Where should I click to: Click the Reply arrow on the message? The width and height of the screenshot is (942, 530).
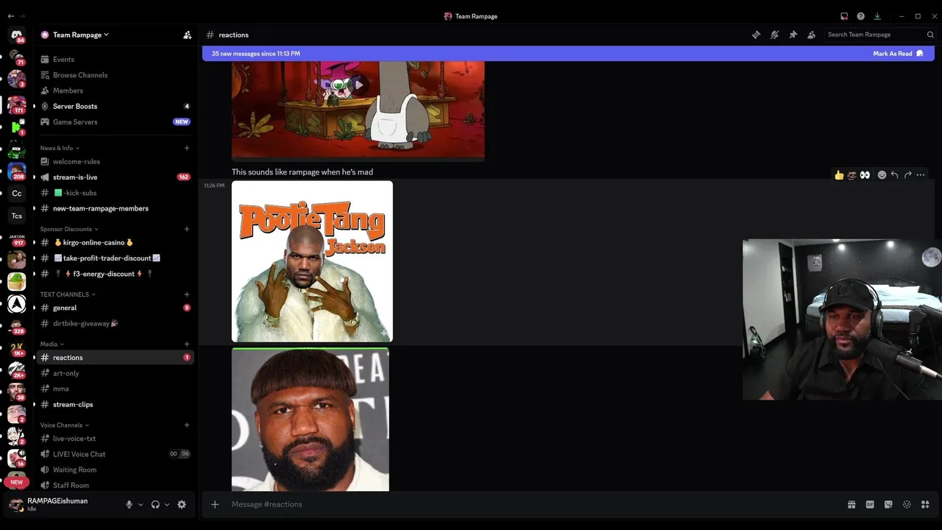(894, 175)
